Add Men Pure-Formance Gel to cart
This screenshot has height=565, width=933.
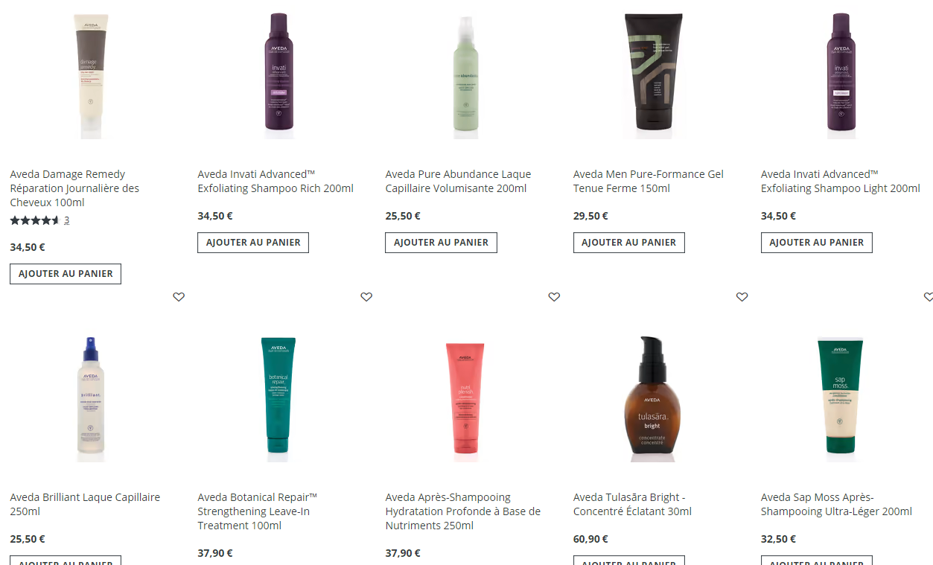pyautogui.click(x=628, y=243)
